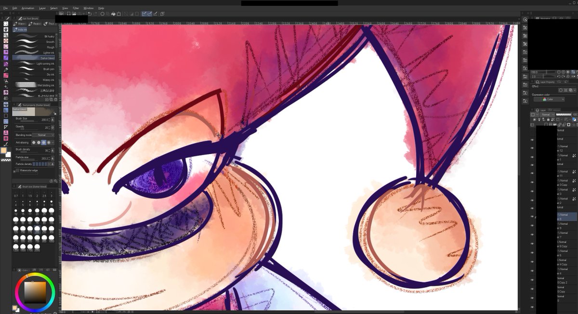This screenshot has width=578, height=314.
Task: Select the Eyedropper tool
Action: [x=6, y=57]
